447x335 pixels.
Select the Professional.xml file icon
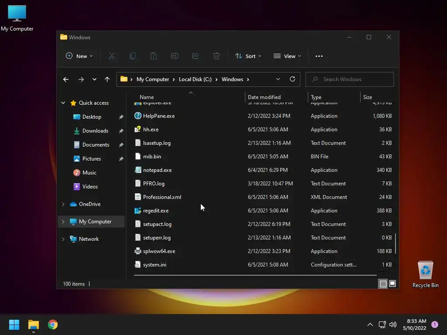[x=138, y=197]
